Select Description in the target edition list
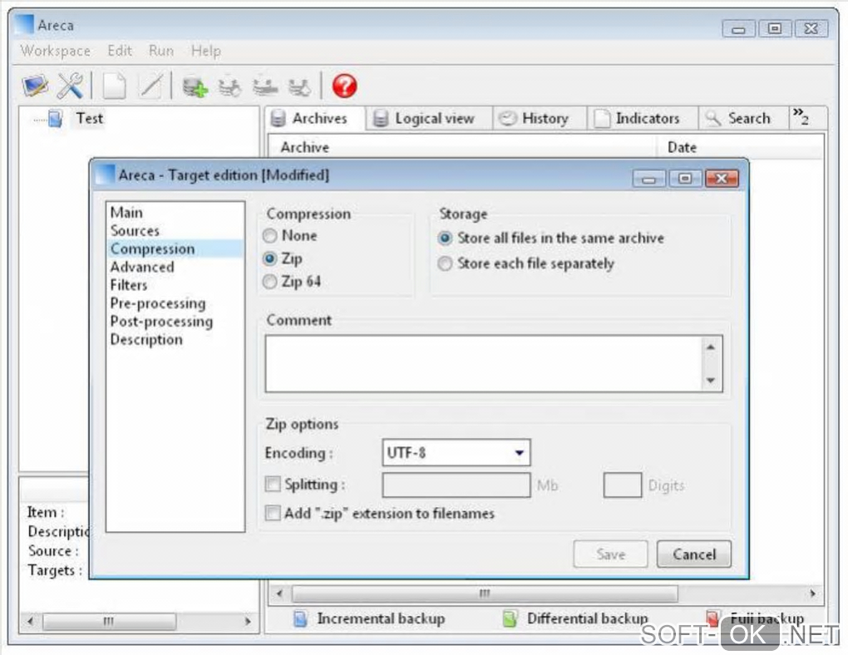The width and height of the screenshot is (848, 655). point(175,340)
